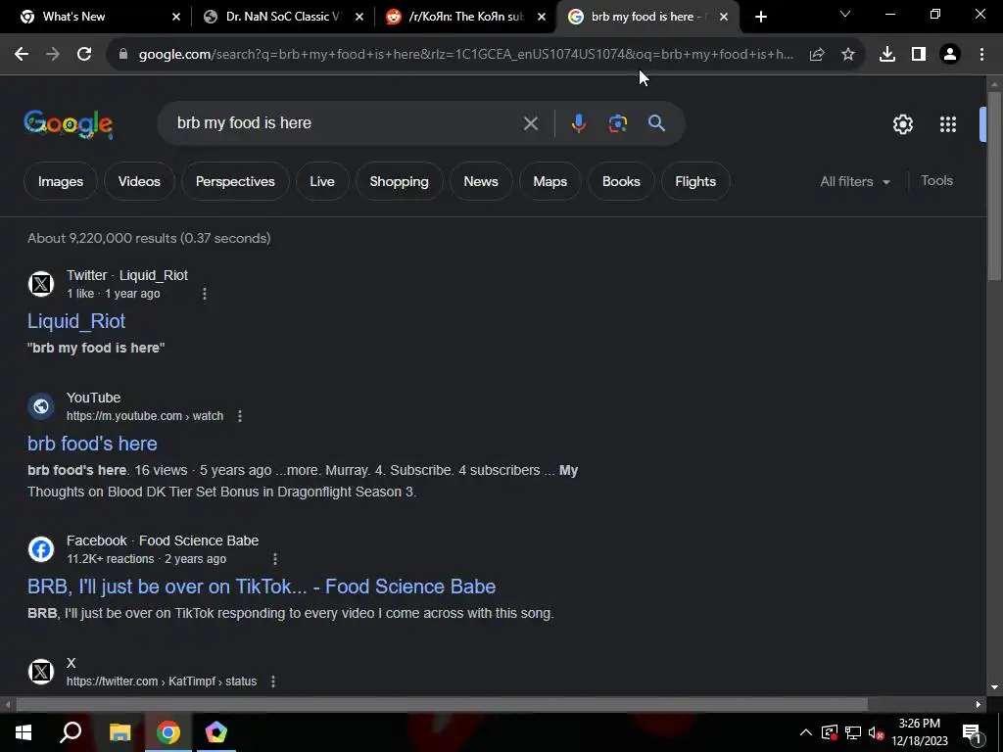Open more options for Liquid_Riot result

pyautogui.click(x=205, y=294)
